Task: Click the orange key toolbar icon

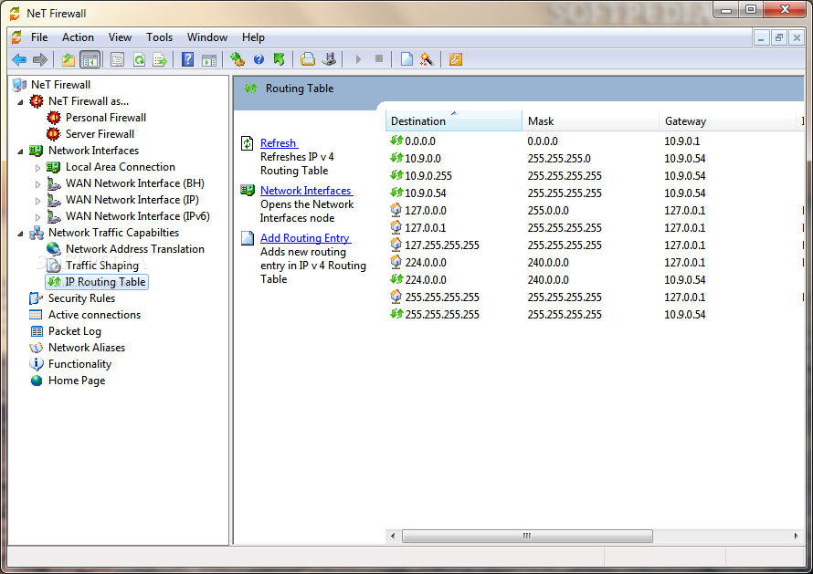Action: point(456,59)
